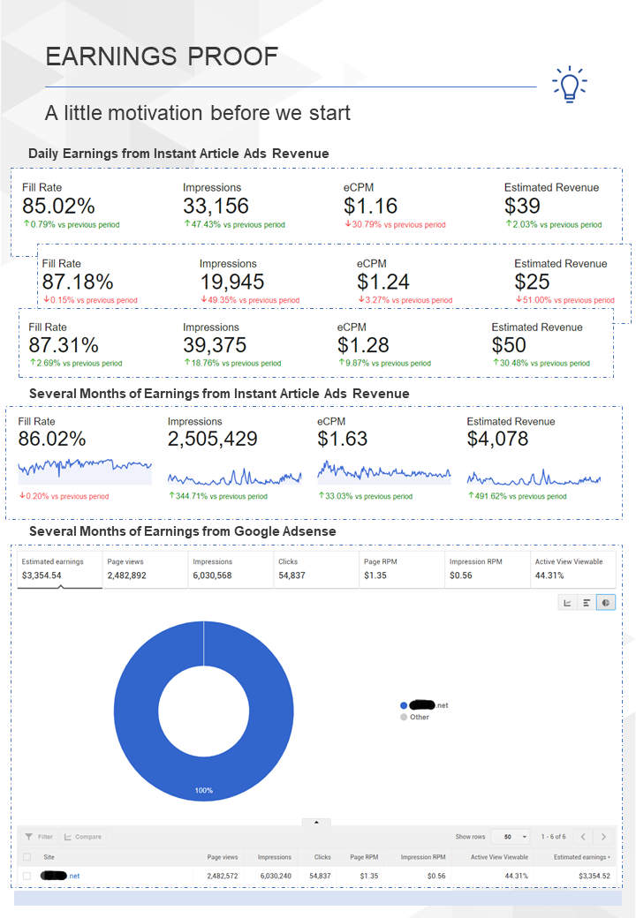636x918 pixels.
Task: Tick the select-all checkbox in table header
Action: [x=26, y=857]
